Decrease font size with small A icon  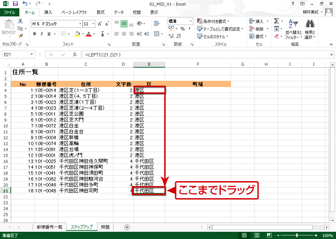click(x=107, y=24)
